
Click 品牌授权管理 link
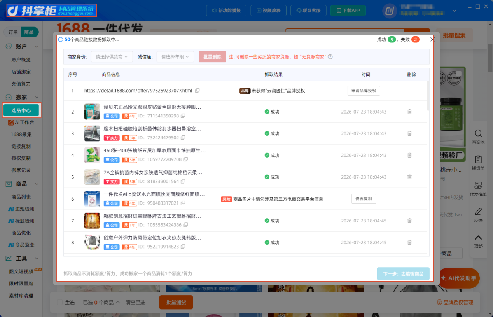(455, 302)
